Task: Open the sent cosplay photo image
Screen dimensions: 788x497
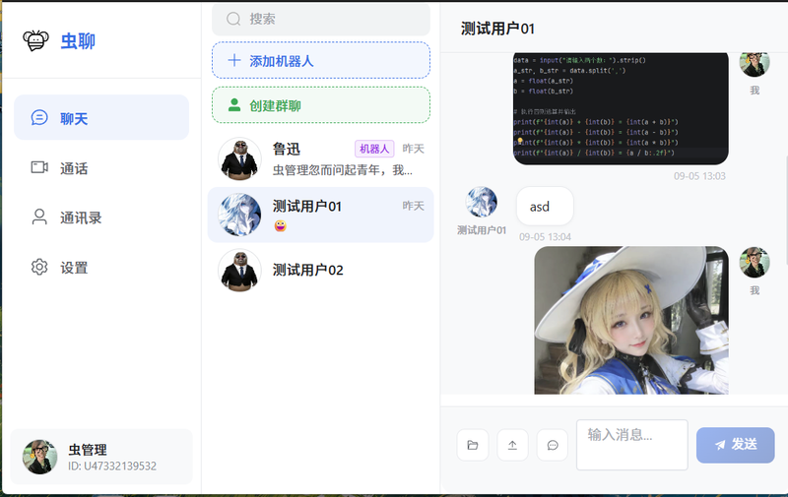Action: click(x=631, y=320)
